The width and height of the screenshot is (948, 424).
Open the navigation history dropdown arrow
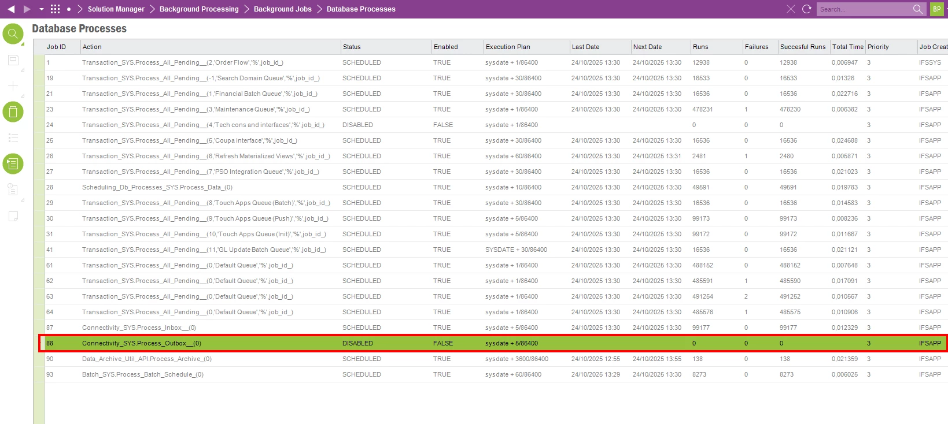pos(41,9)
